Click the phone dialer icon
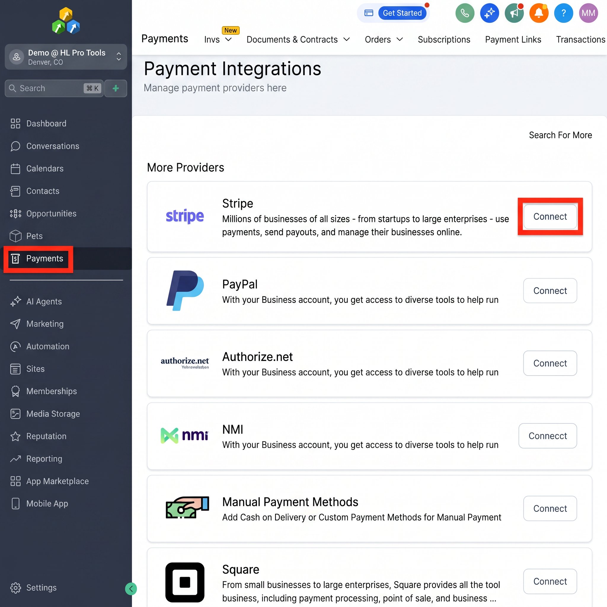Screen dimensions: 607x607 [x=465, y=13]
